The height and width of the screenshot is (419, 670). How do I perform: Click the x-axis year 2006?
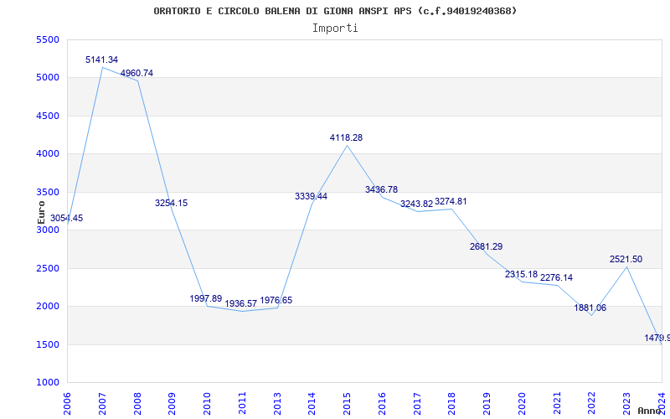click(67, 404)
